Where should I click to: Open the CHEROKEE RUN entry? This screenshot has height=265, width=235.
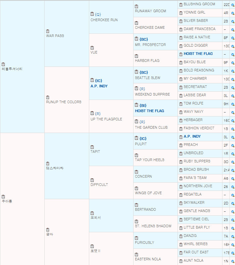(104, 20)
